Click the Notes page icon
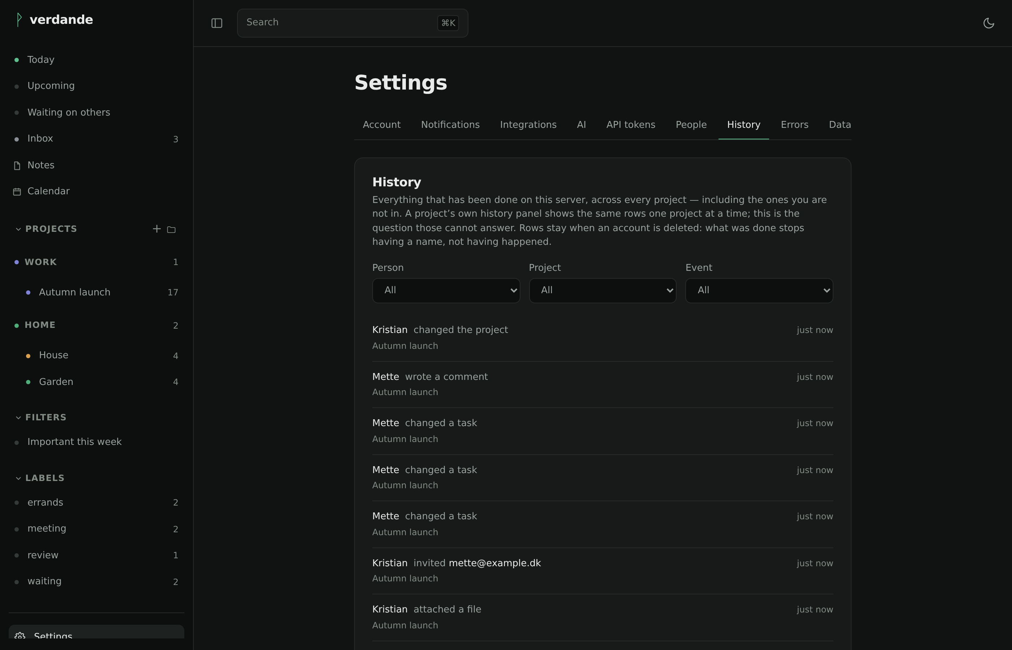The height and width of the screenshot is (650, 1012). click(17, 165)
